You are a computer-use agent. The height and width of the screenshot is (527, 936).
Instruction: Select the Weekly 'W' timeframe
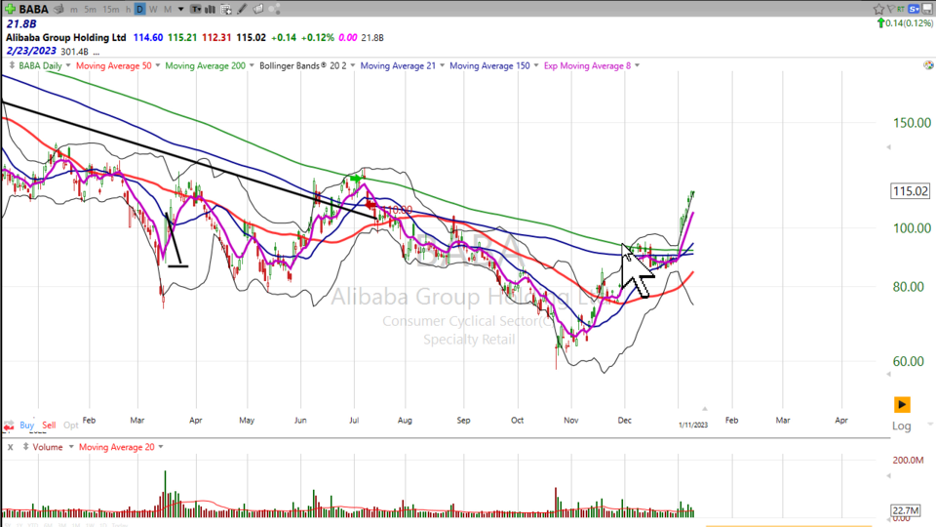[x=153, y=9]
